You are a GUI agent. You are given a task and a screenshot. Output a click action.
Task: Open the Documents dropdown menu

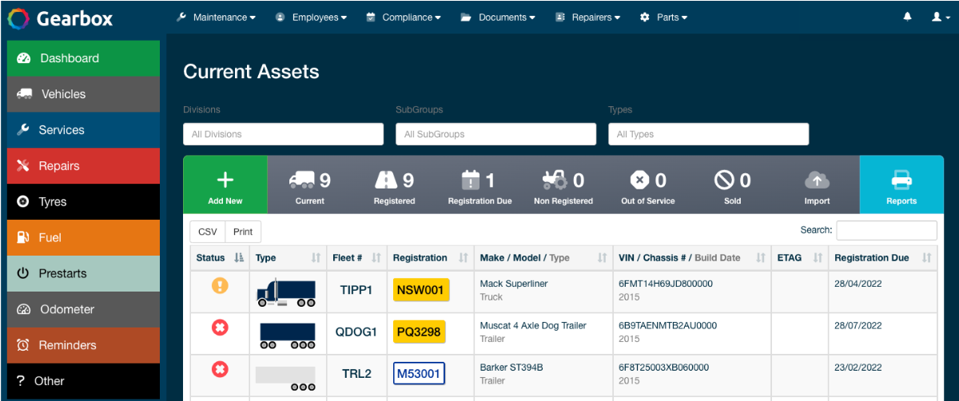499,18
